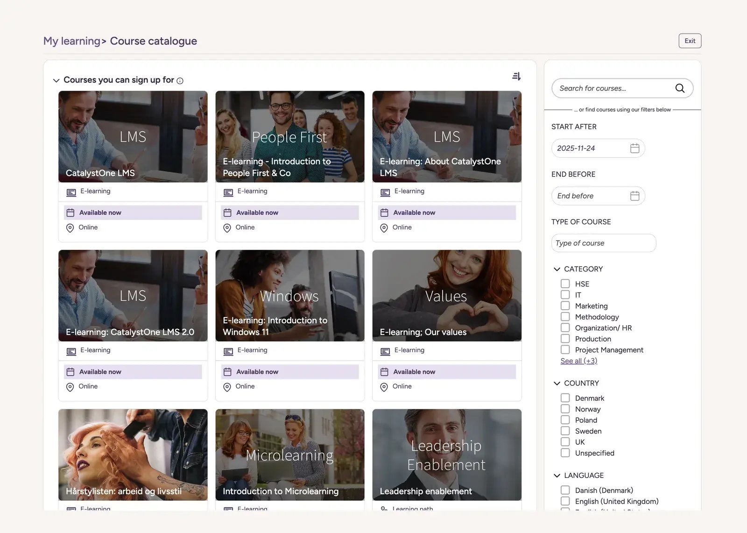Filter by Norway country checkbox
Screen dimensions: 747x533
(565, 409)
